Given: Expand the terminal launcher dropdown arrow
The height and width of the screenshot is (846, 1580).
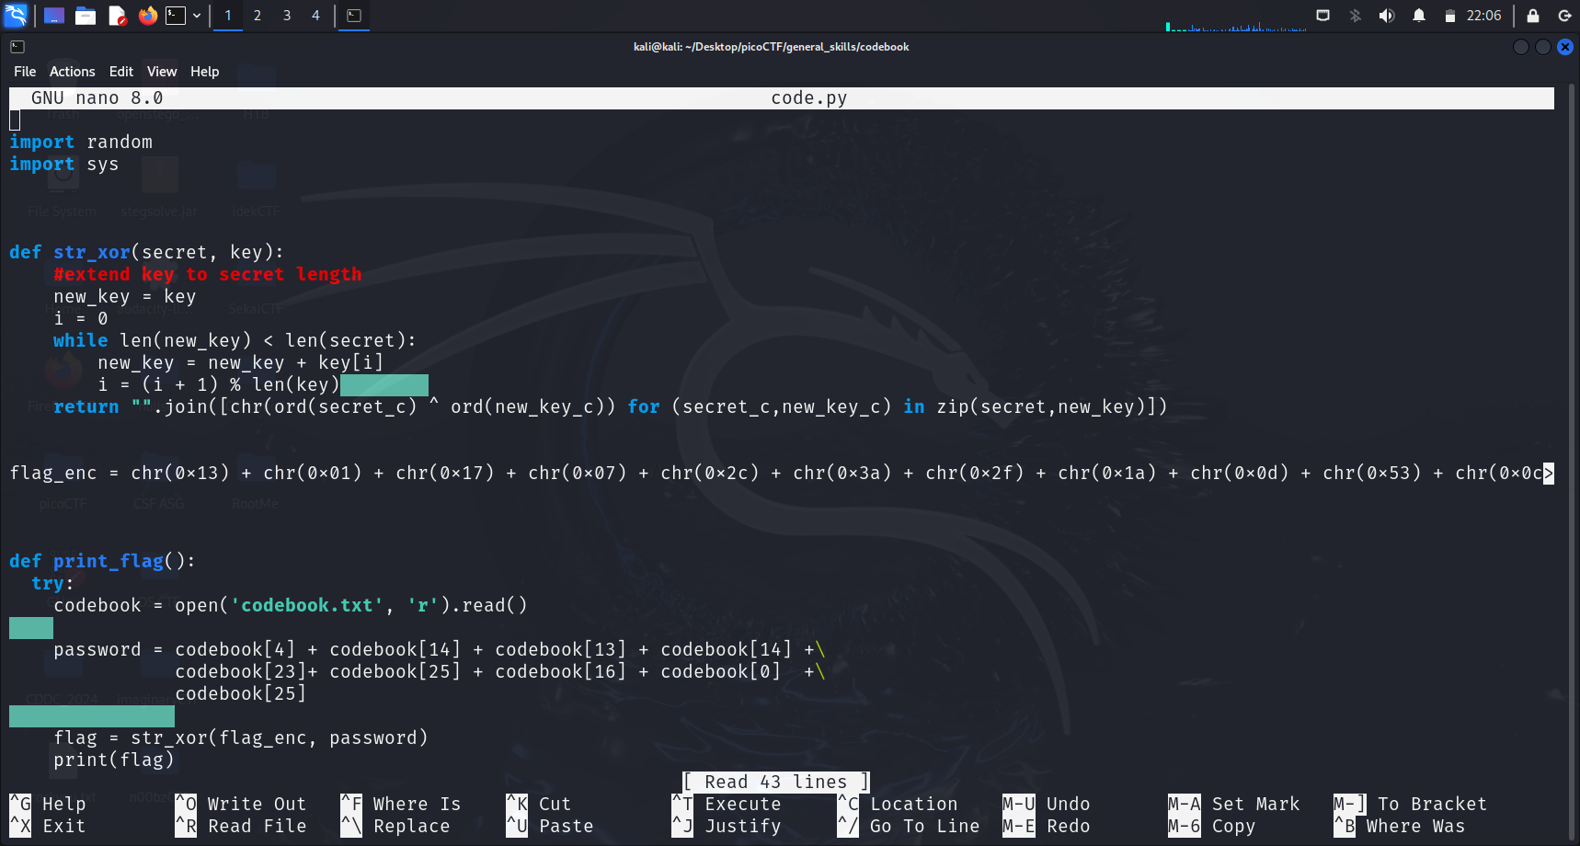Looking at the screenshot, I should point(197,16).
